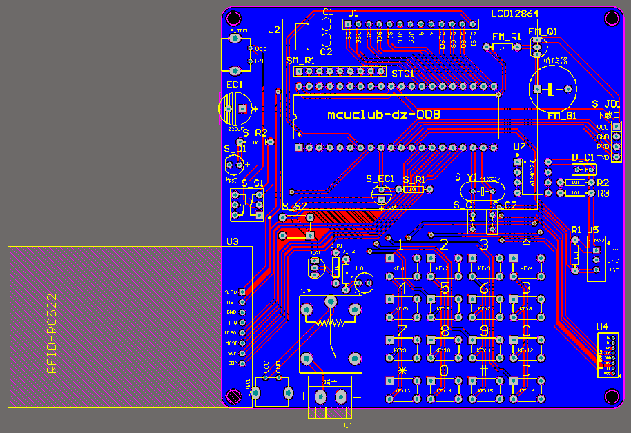The width and height of the screenshot is (631, 433).
Task: Click the STC1 designator text
Action: click(402, 74)
